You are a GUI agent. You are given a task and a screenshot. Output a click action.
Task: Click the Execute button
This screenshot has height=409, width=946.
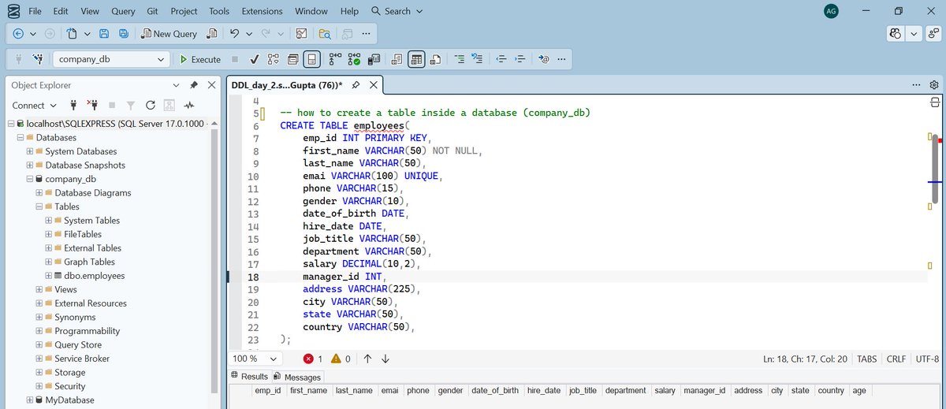click(x=200, y=59)
